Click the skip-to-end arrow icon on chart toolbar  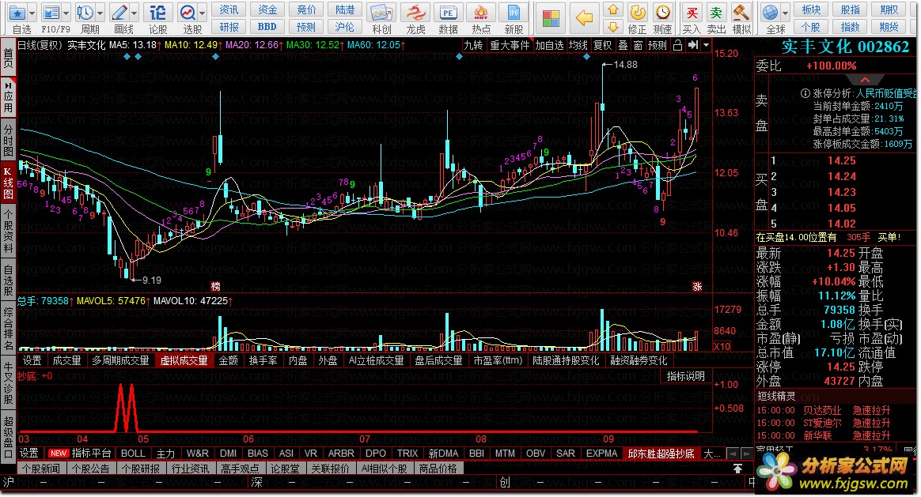(693, 45)
